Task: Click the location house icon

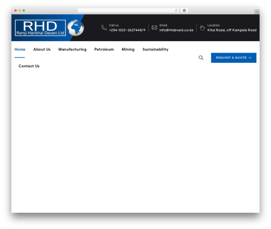Action: [x=202, y=28]
